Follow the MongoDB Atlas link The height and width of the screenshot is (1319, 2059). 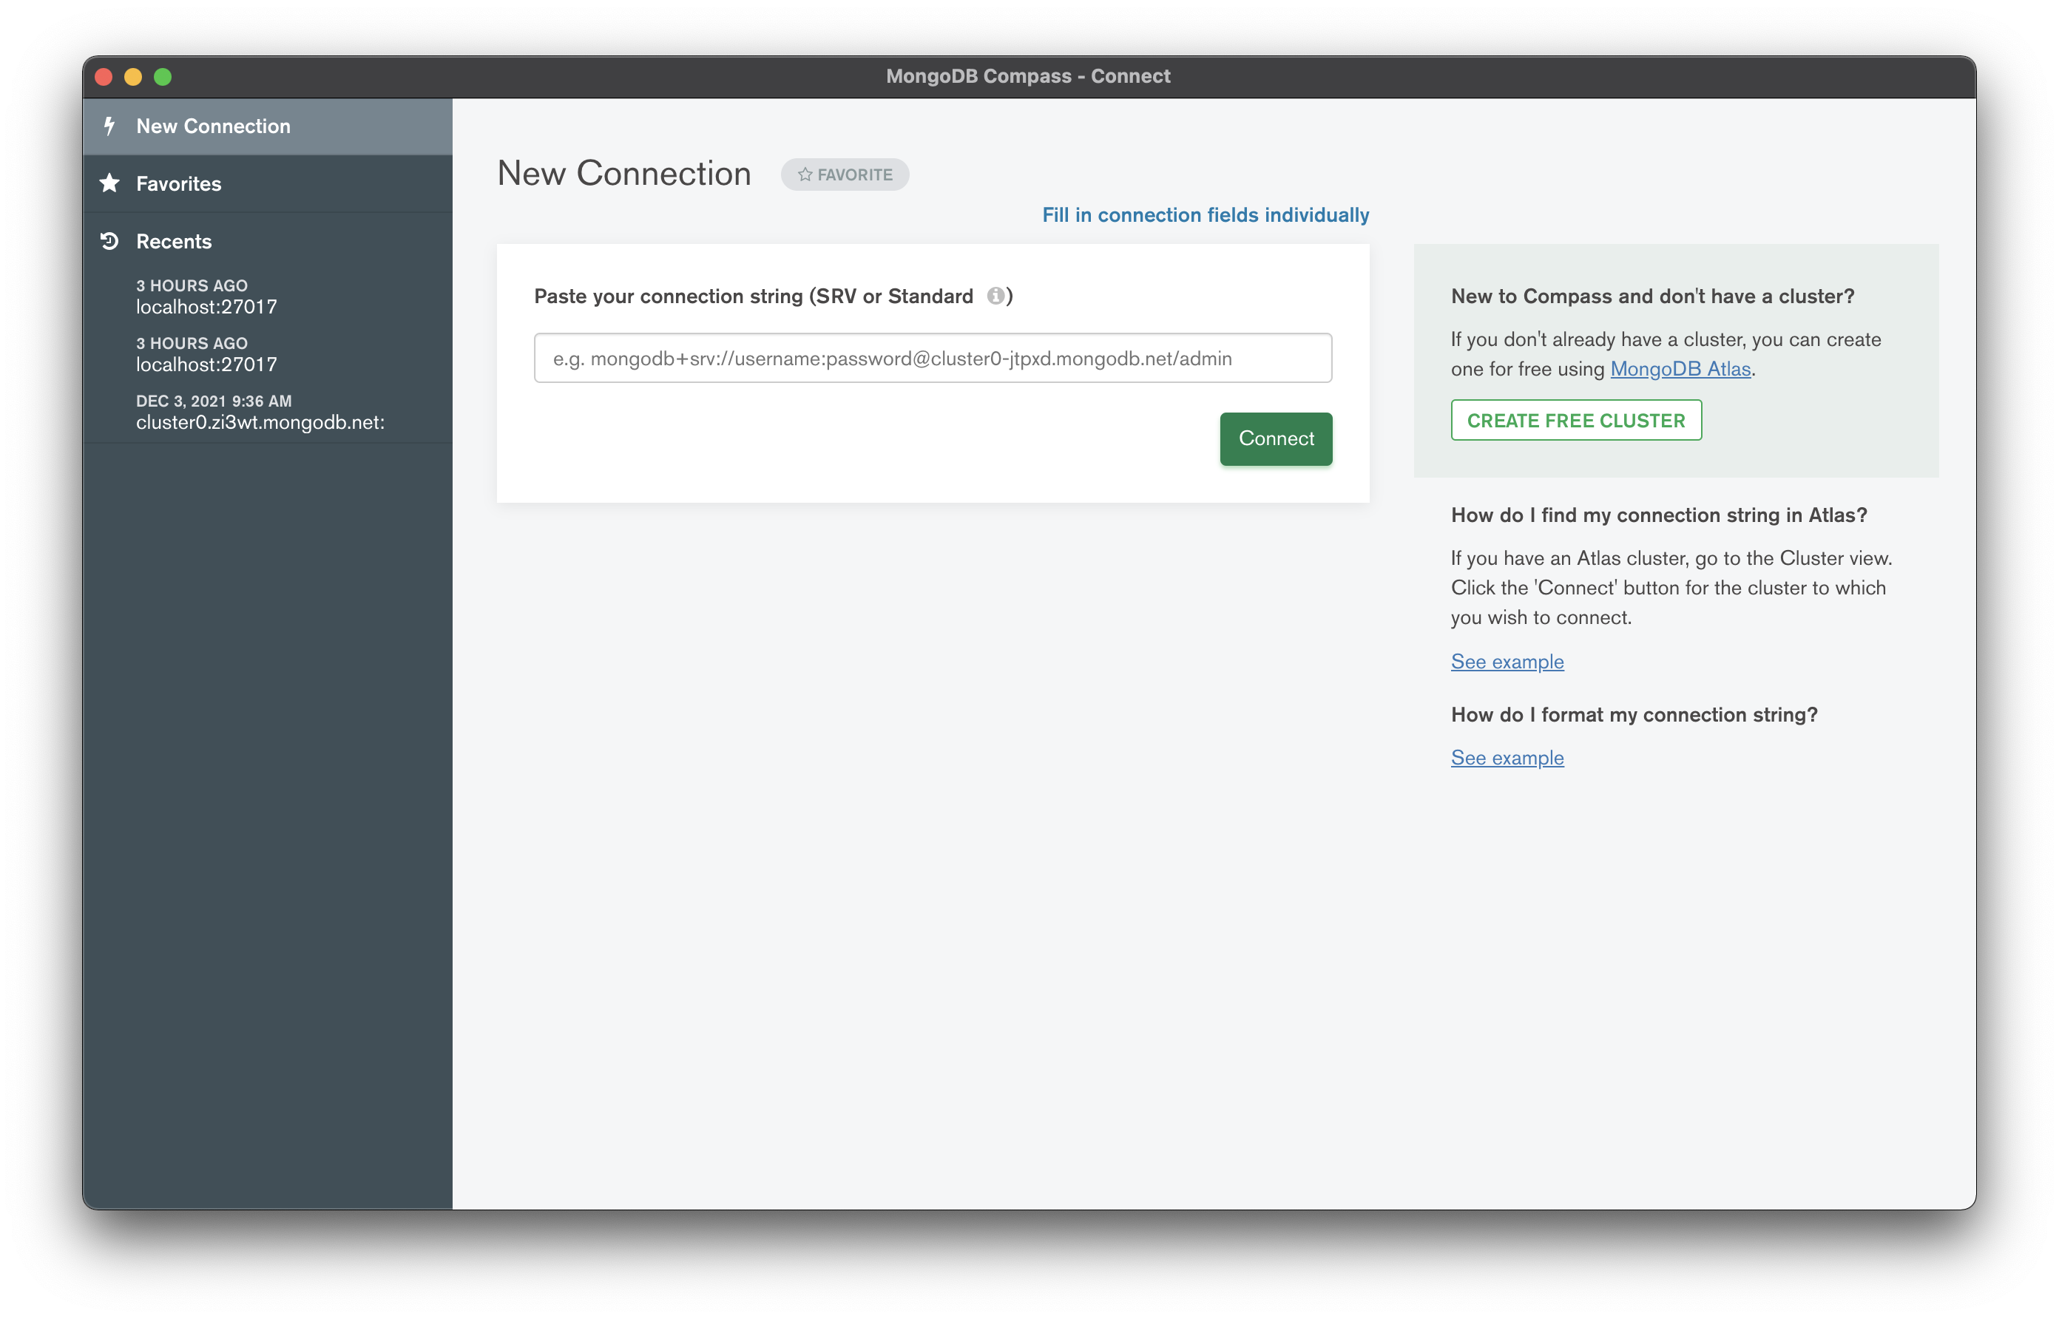[1680, 369]
